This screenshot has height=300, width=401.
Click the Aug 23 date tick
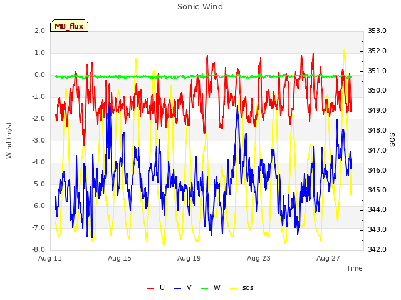(x=259, y=258)
